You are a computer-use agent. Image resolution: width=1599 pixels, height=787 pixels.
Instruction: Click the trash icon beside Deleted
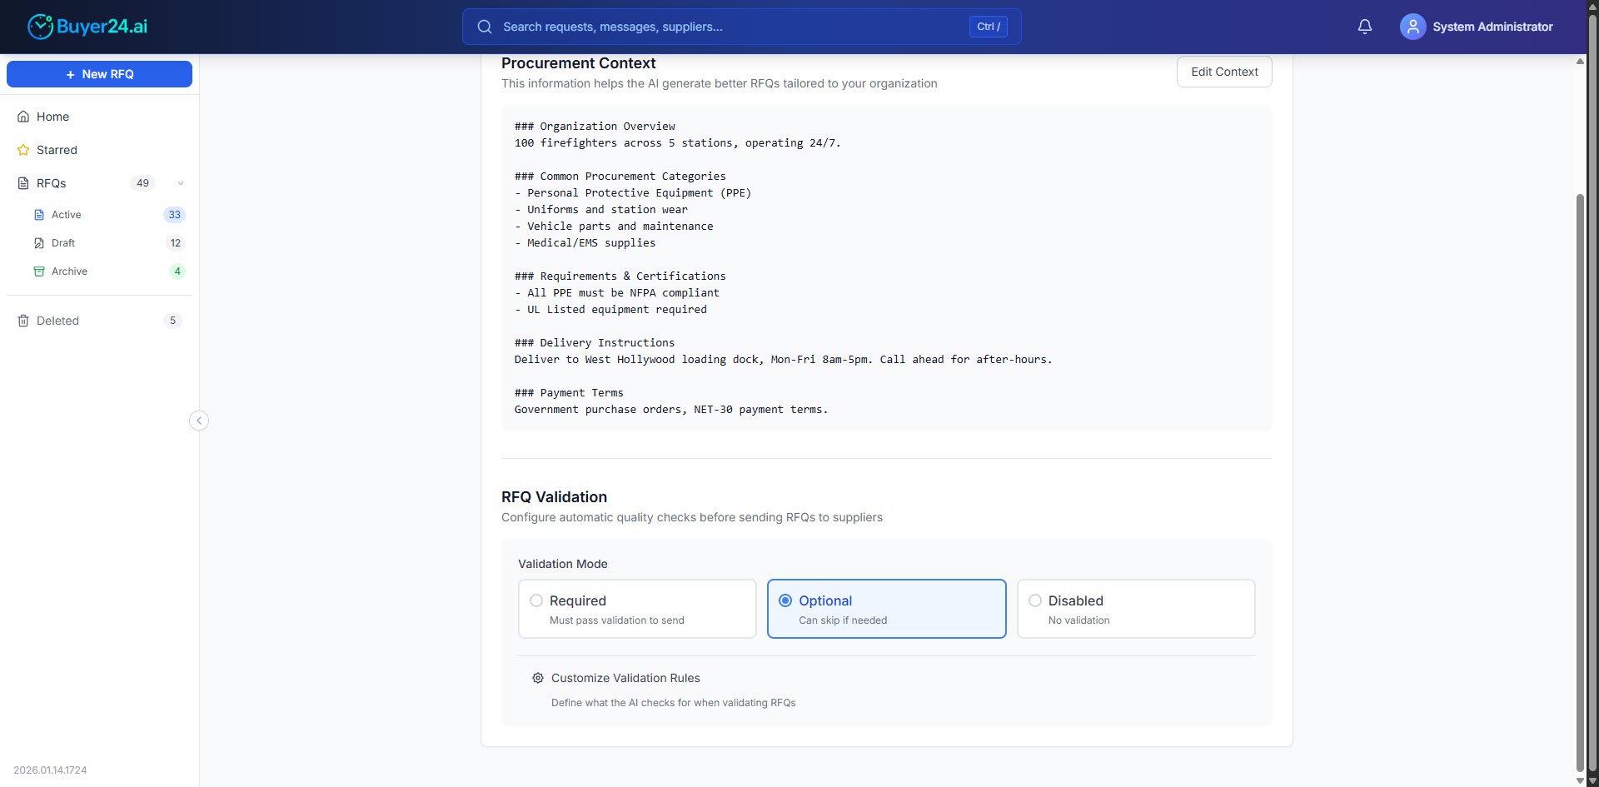coord(21,320)
